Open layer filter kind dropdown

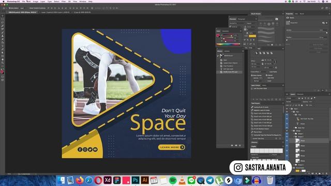pyautogui.click(x=292, y=98)
